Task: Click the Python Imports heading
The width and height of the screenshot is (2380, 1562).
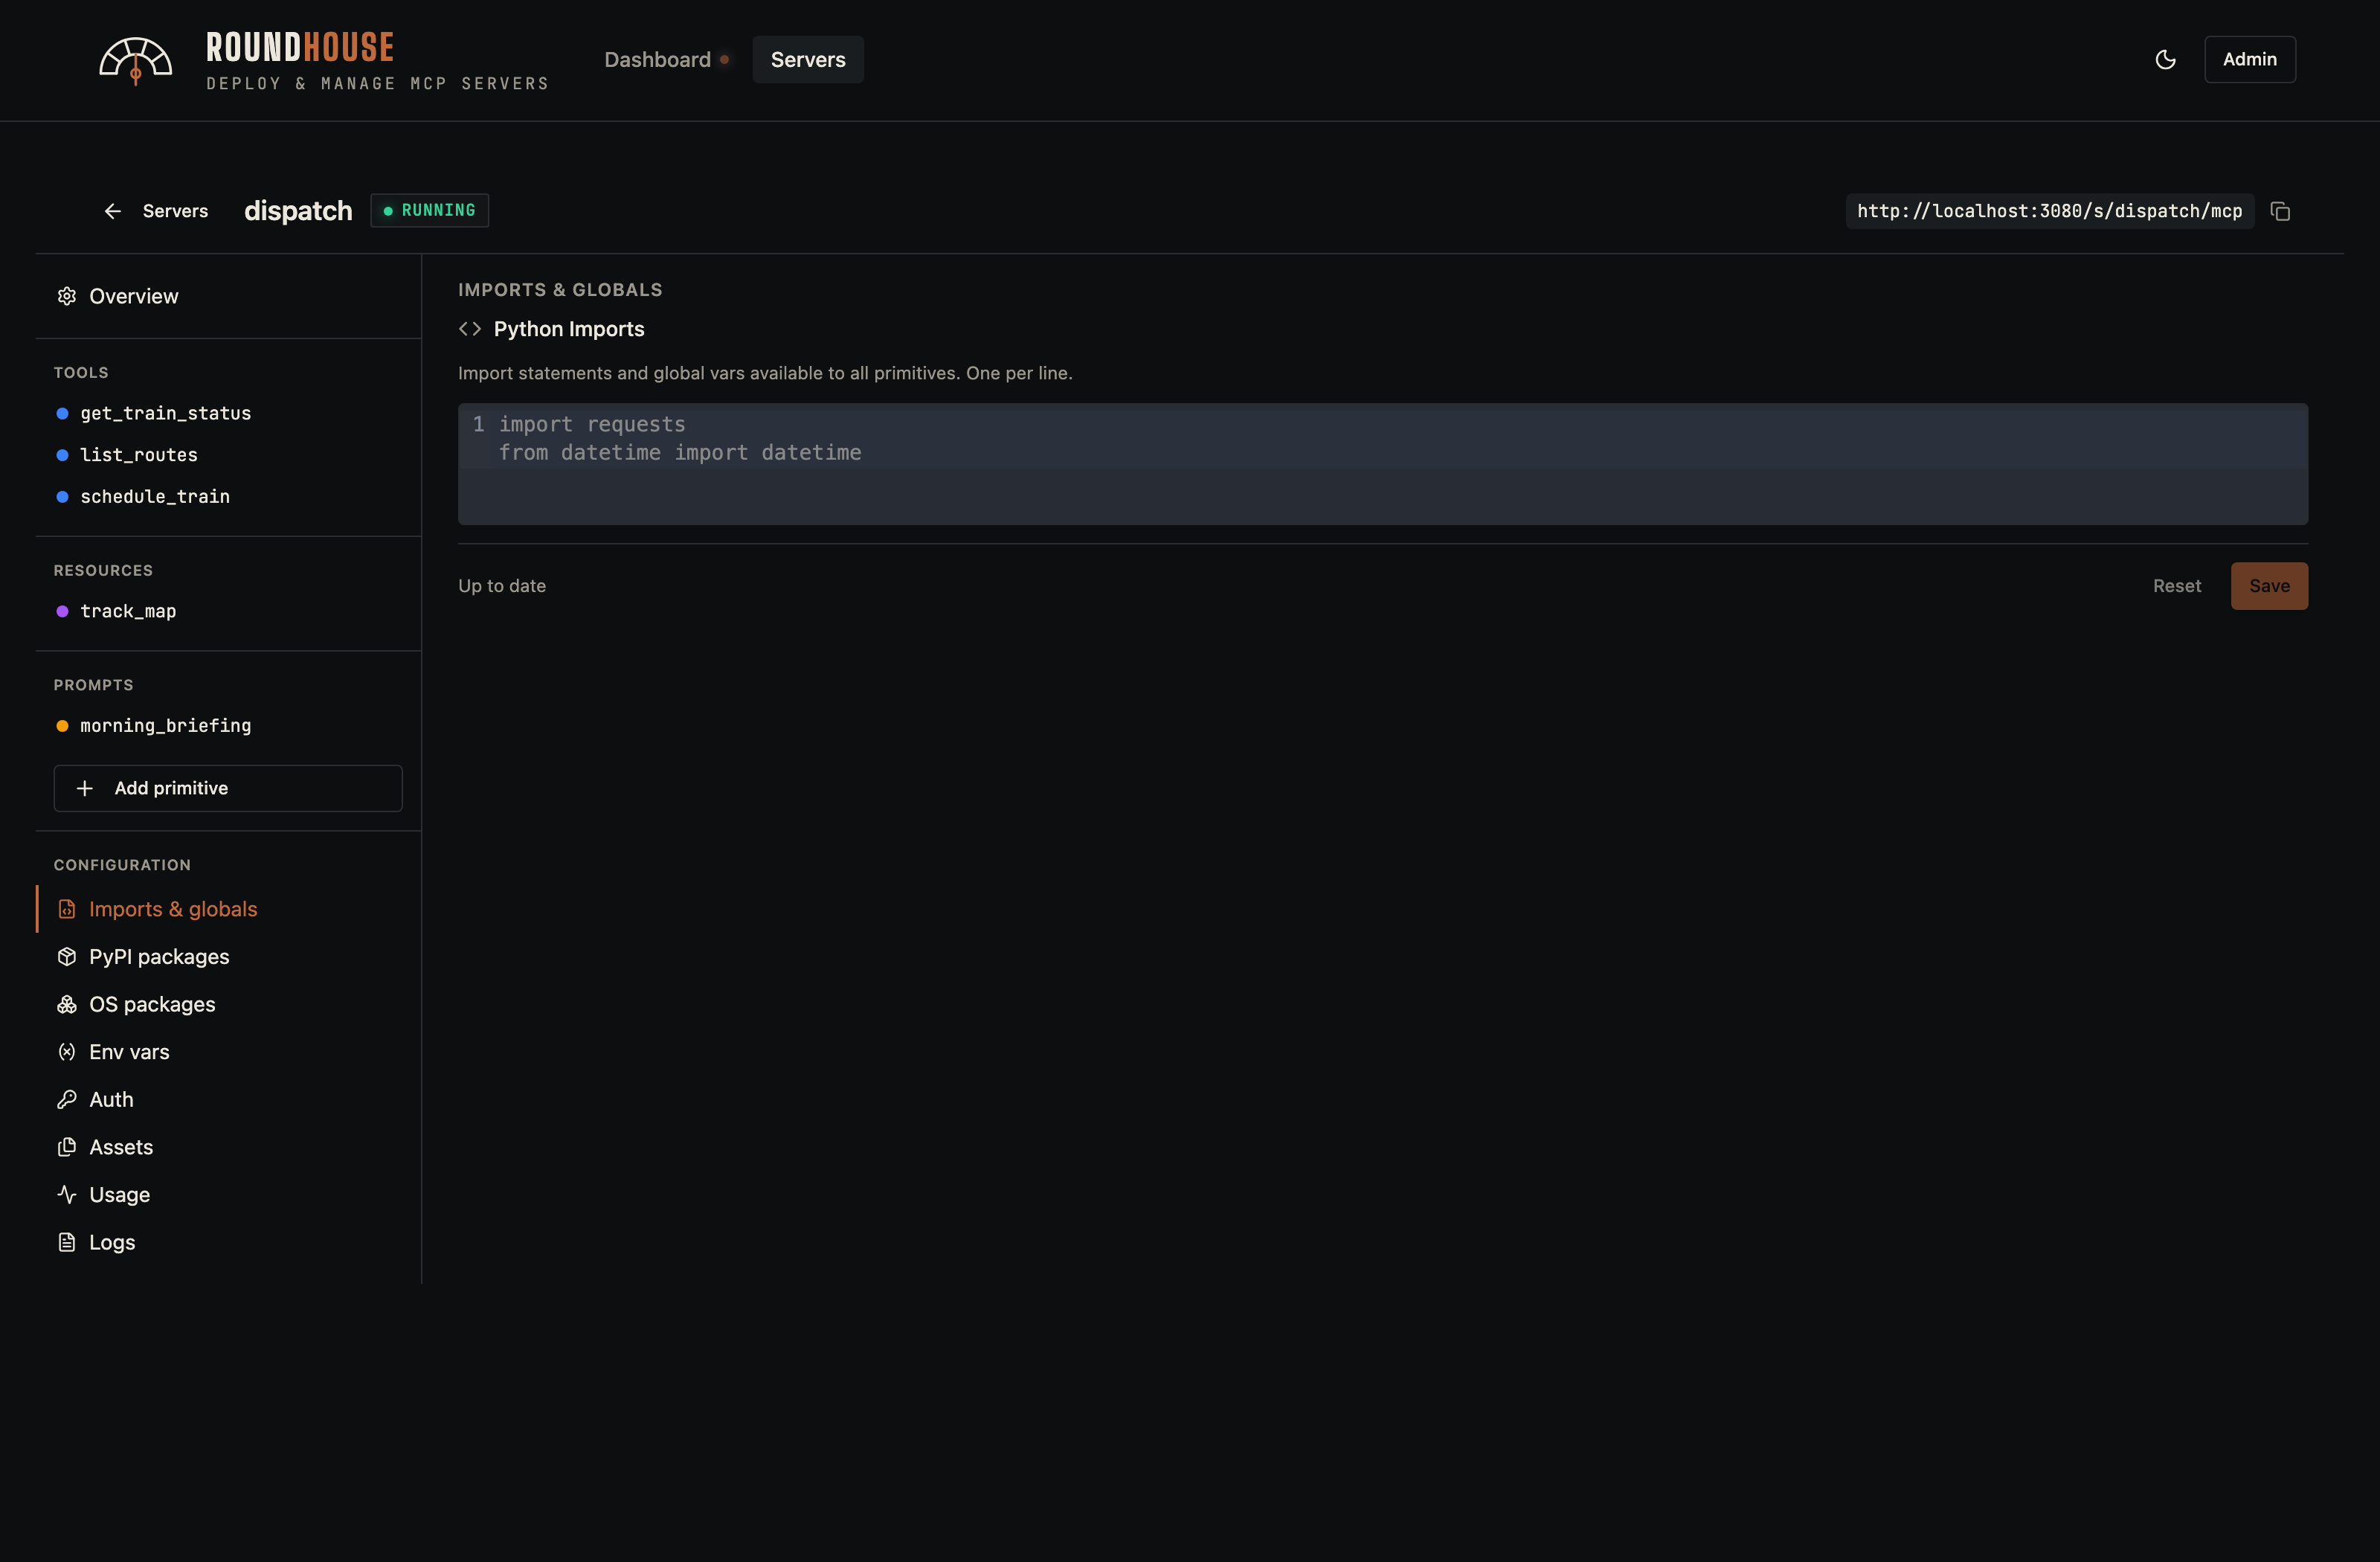Action: [569, 329]
